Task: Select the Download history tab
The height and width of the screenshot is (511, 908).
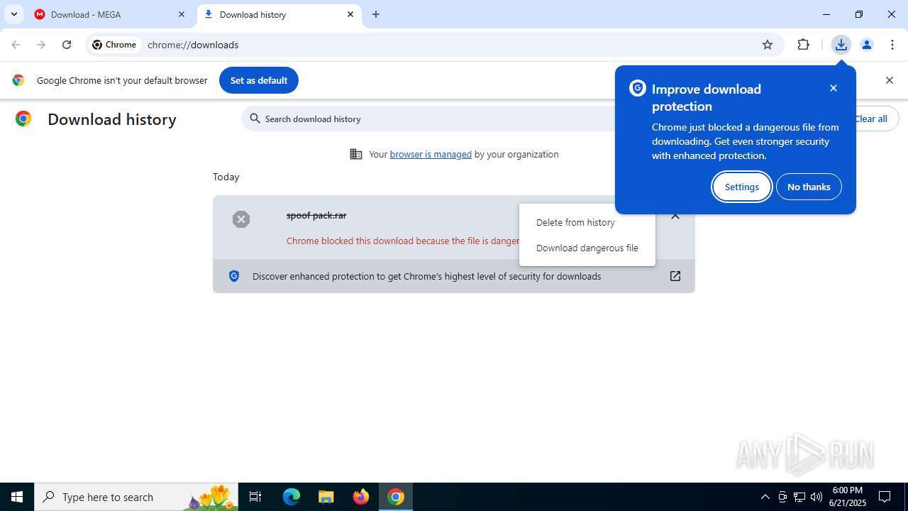Action: 279,14
